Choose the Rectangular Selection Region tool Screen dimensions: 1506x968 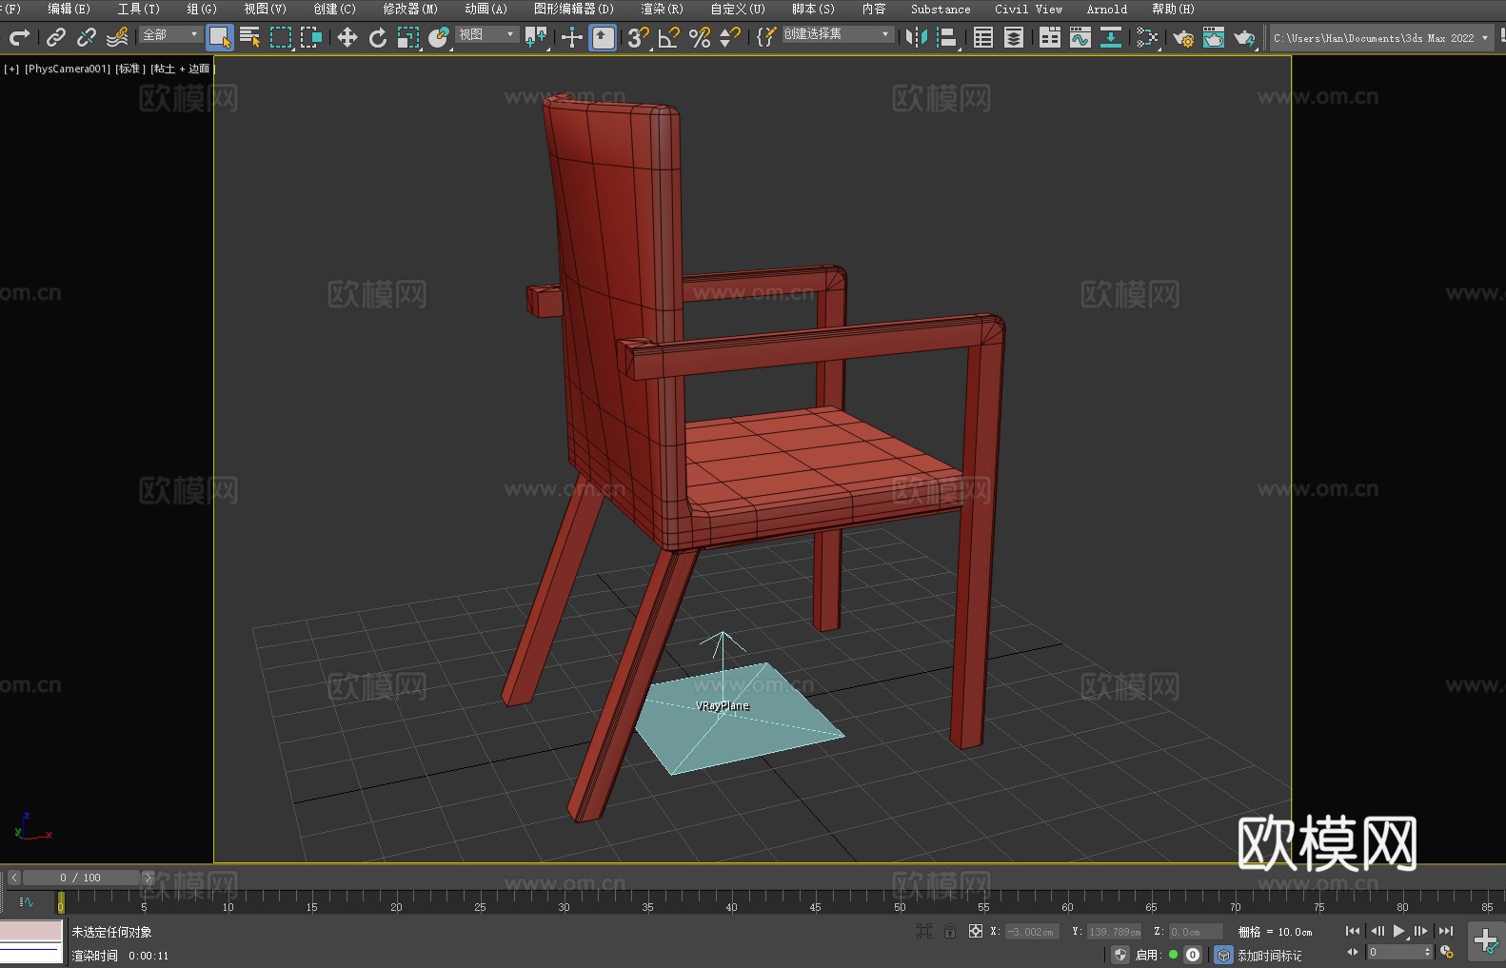[x=281, y=37]
